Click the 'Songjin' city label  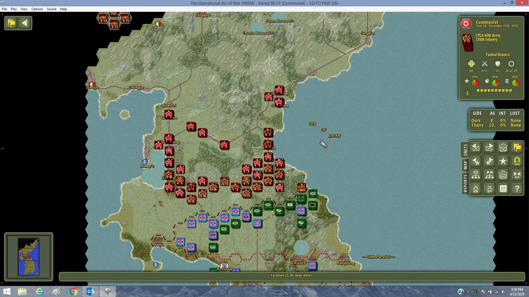point(368,33)
